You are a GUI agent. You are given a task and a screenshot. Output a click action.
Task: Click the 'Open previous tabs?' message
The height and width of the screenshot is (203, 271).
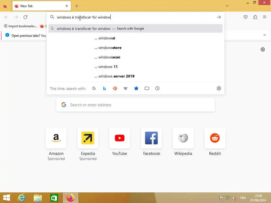click(x=29, y=36)
